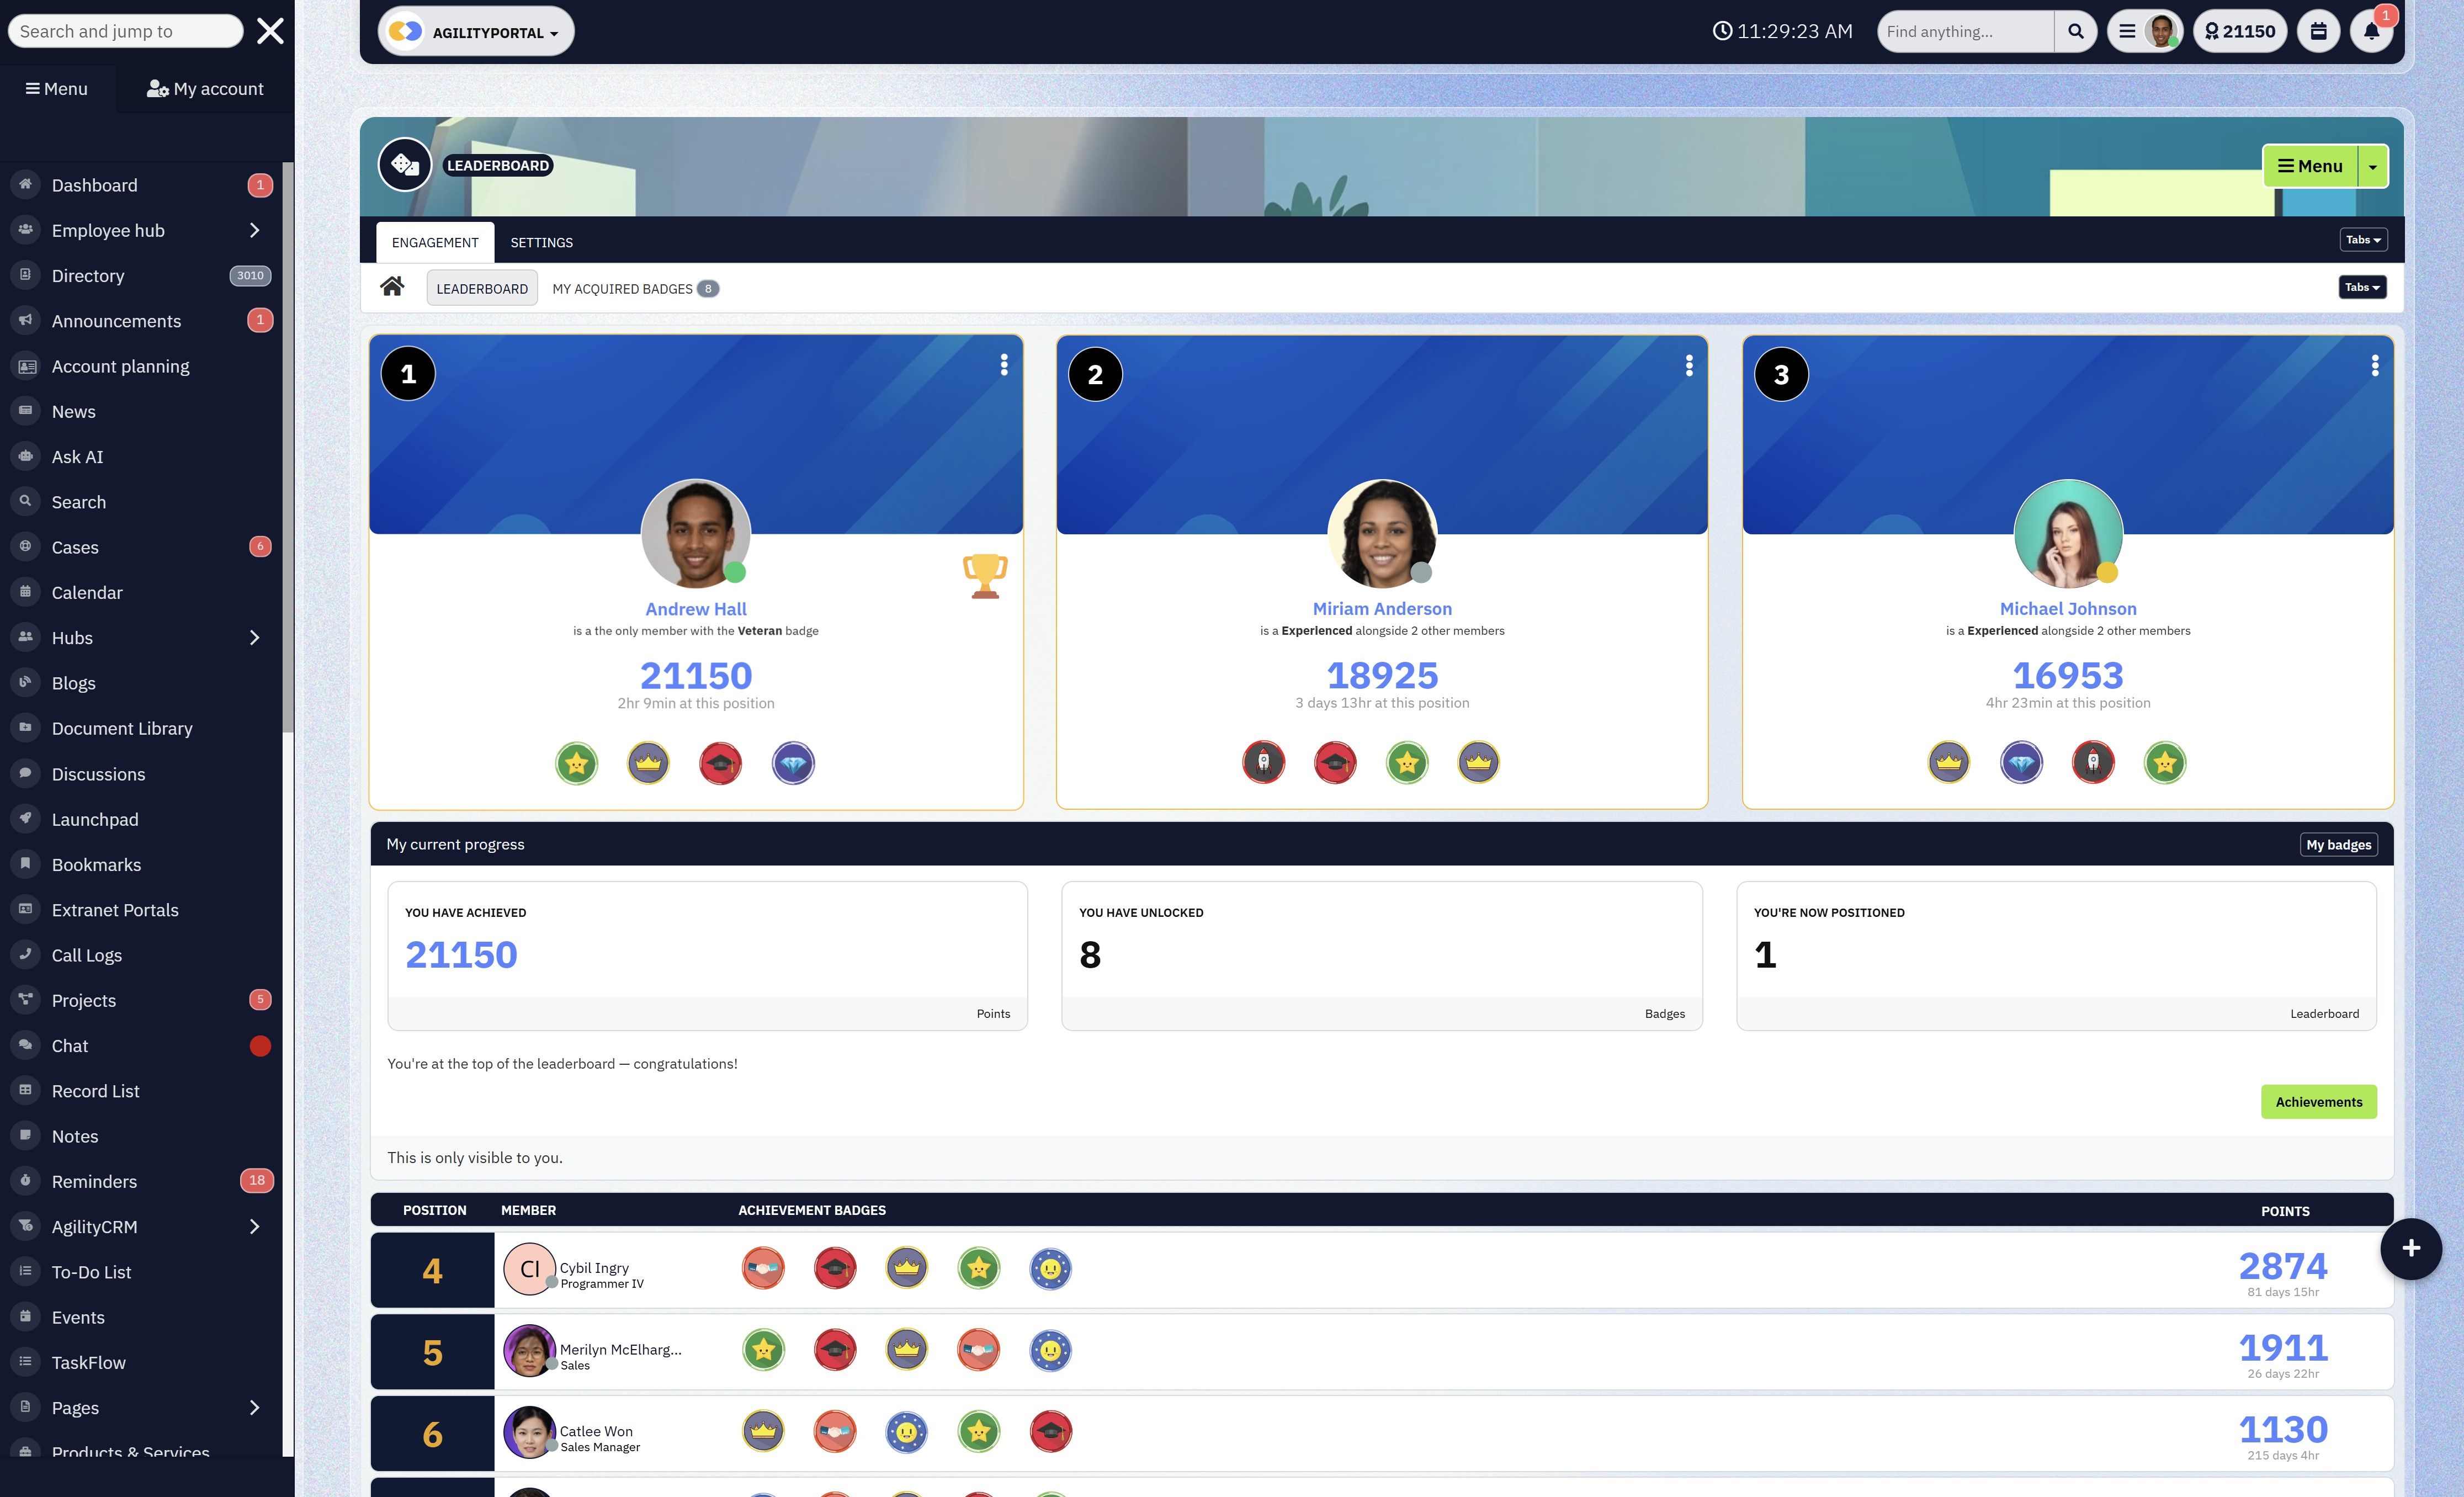Open the green Menu dropdown arrow
This screenshot has width=2464, height=1497.
pos(2372,167)
